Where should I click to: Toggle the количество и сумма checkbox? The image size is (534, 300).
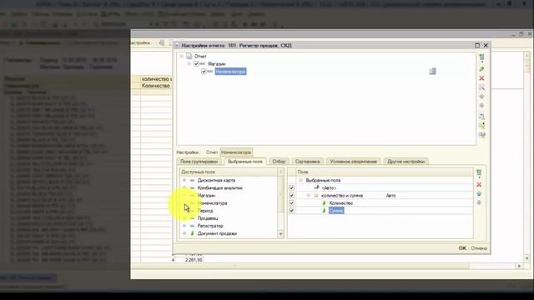291,196
